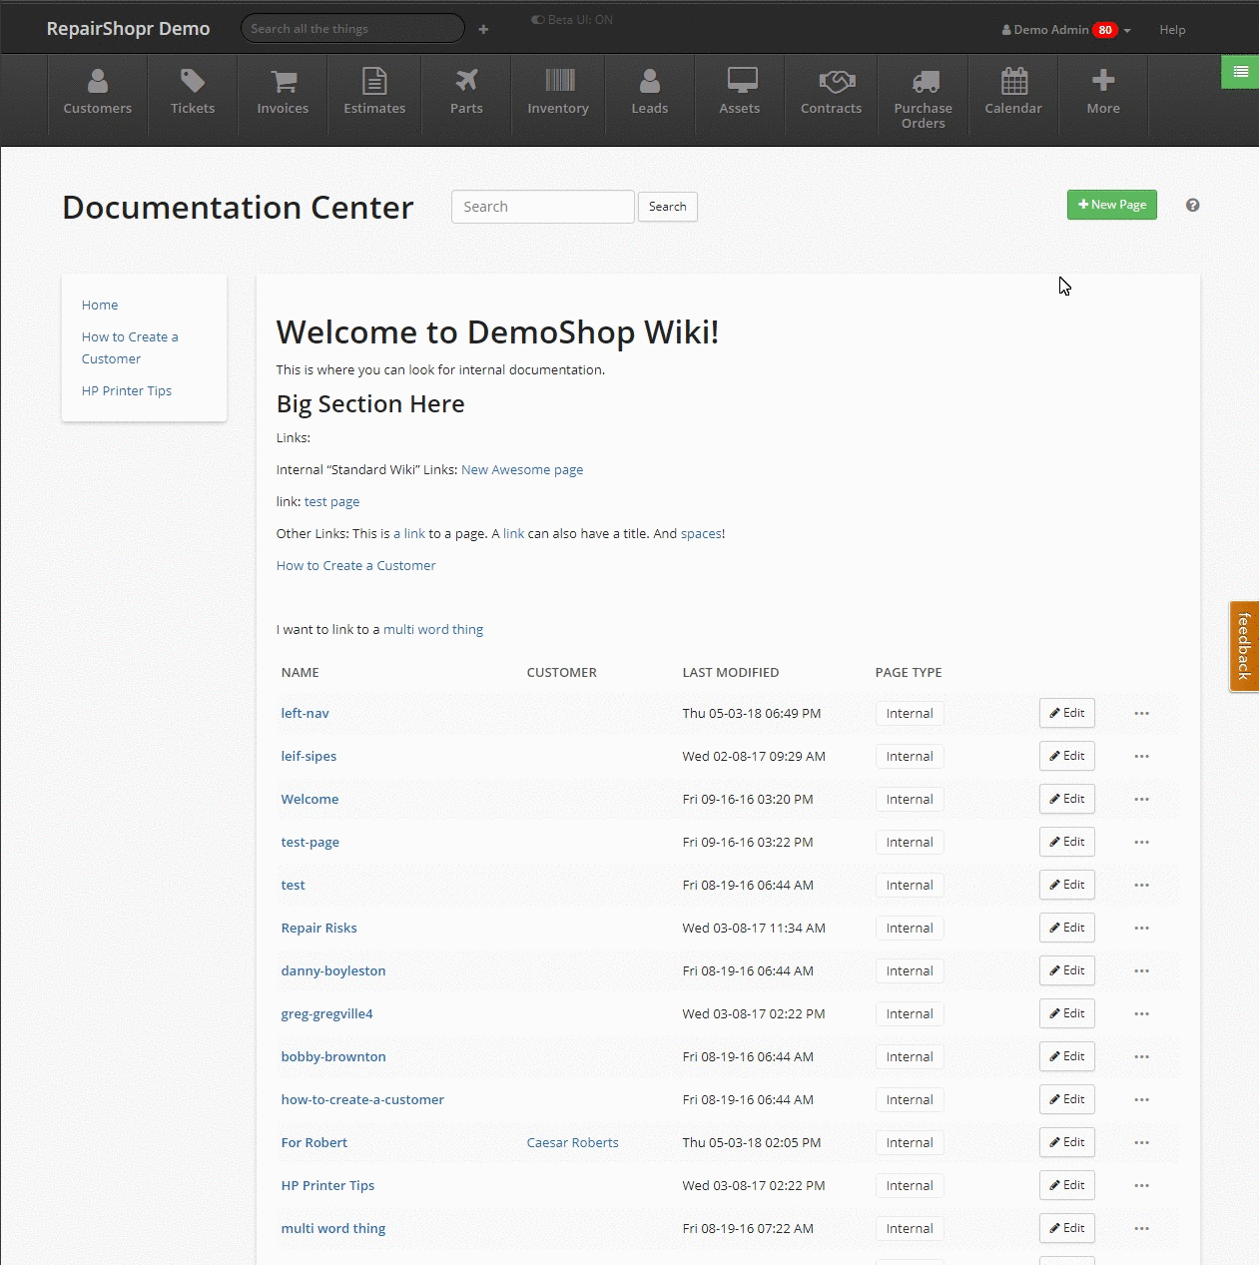Open more options for greg-gregville4 row
Viewport: 1259px width, 1265px height.
pos(1141,1013)
